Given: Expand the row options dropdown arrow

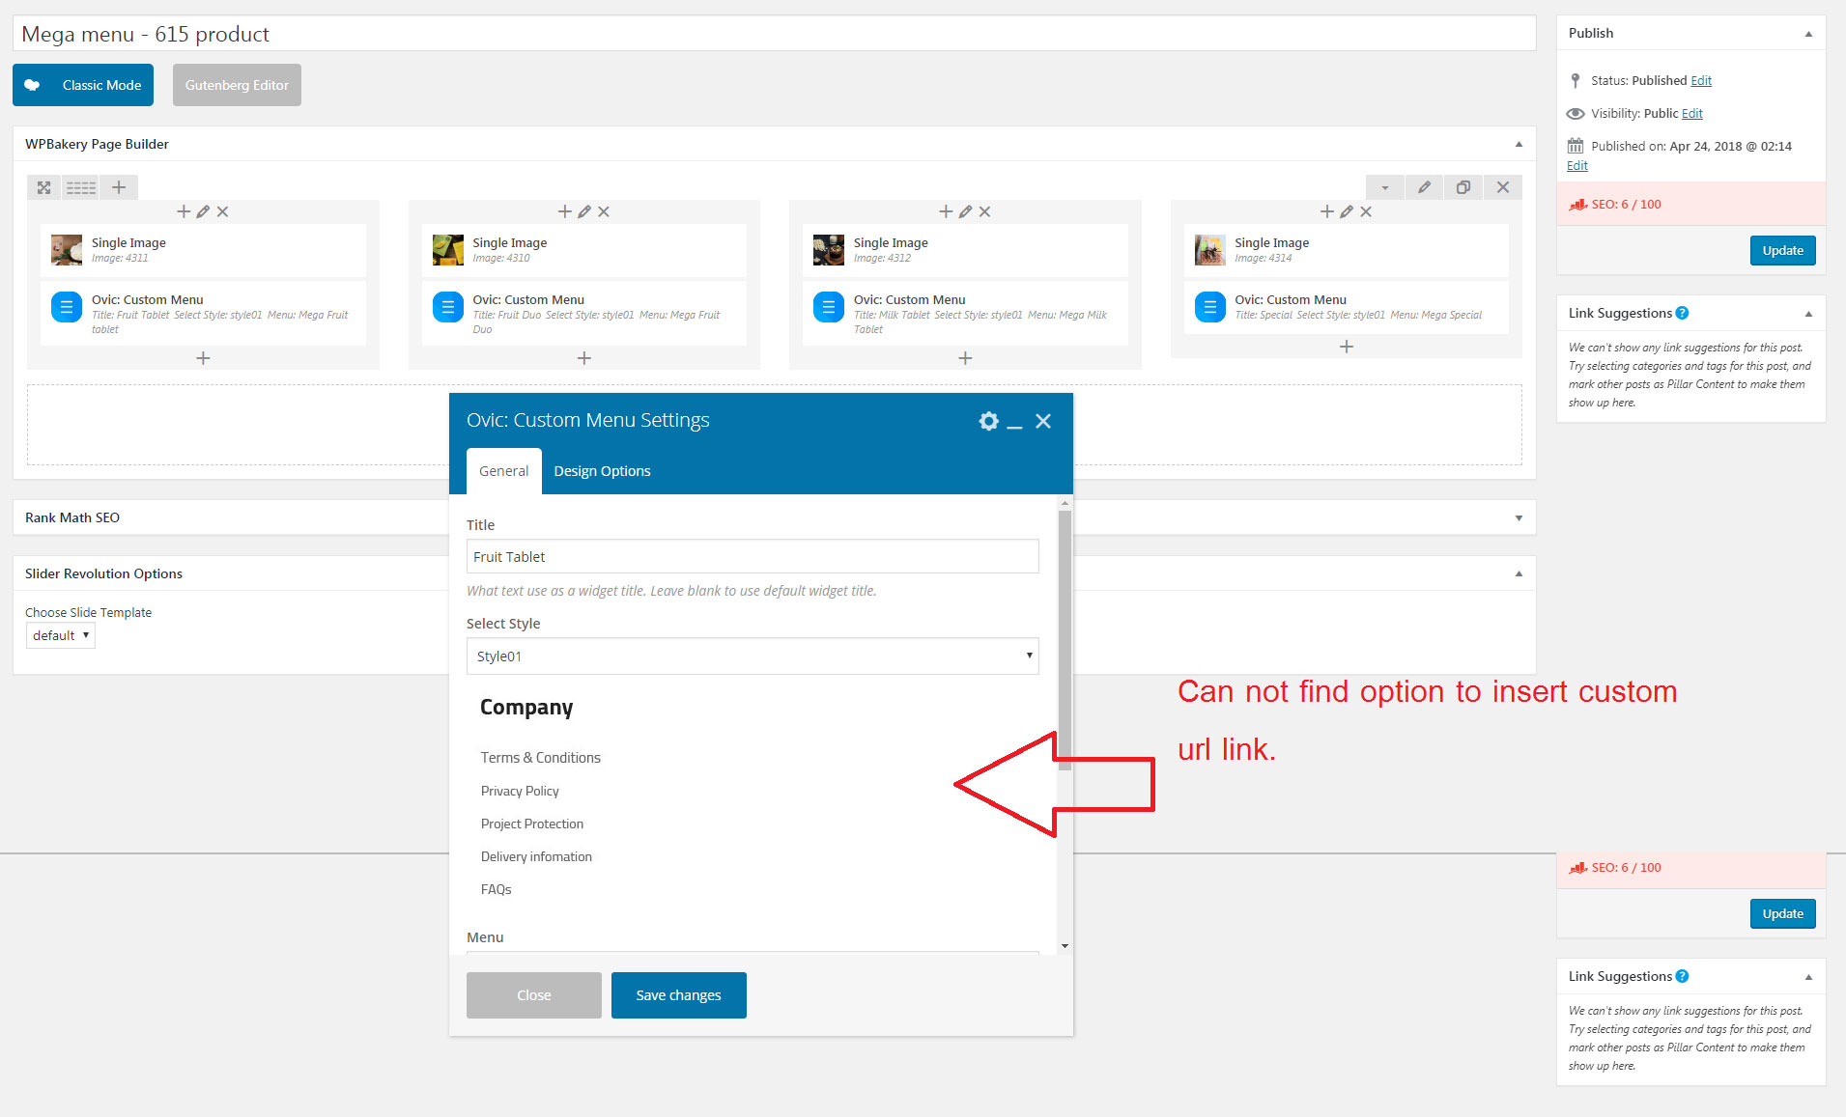Looking at the screenshot, I should tap(1384, 187).
